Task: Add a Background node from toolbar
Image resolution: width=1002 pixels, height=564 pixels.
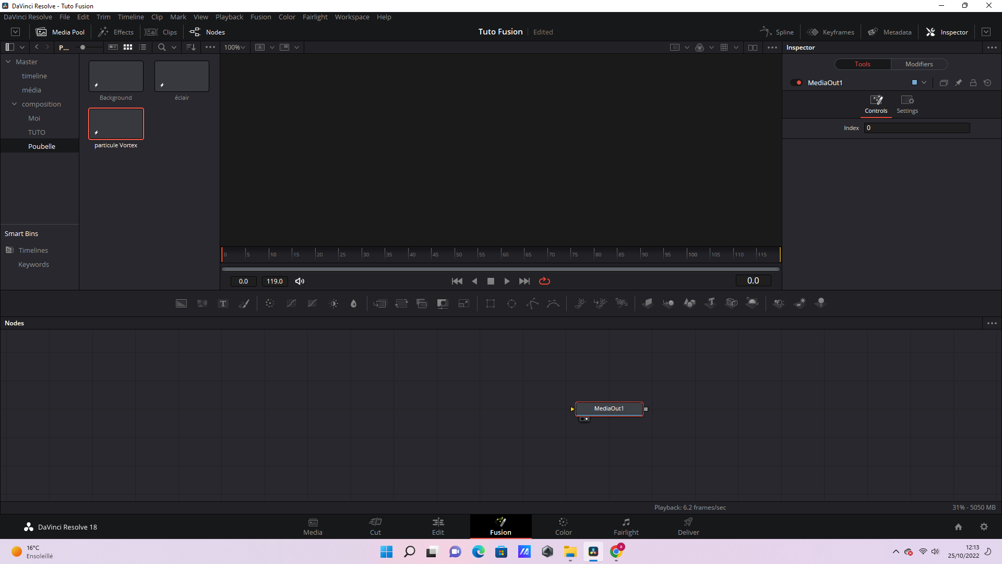Action: tap(181, 303)
